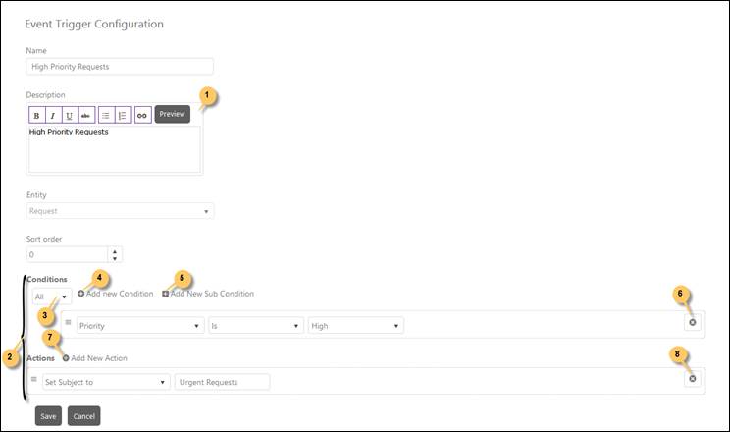Apply strikethrough formatting to description
Viewport: 730px width, 432px height.
pyautogui.click(x=86, y=115)
